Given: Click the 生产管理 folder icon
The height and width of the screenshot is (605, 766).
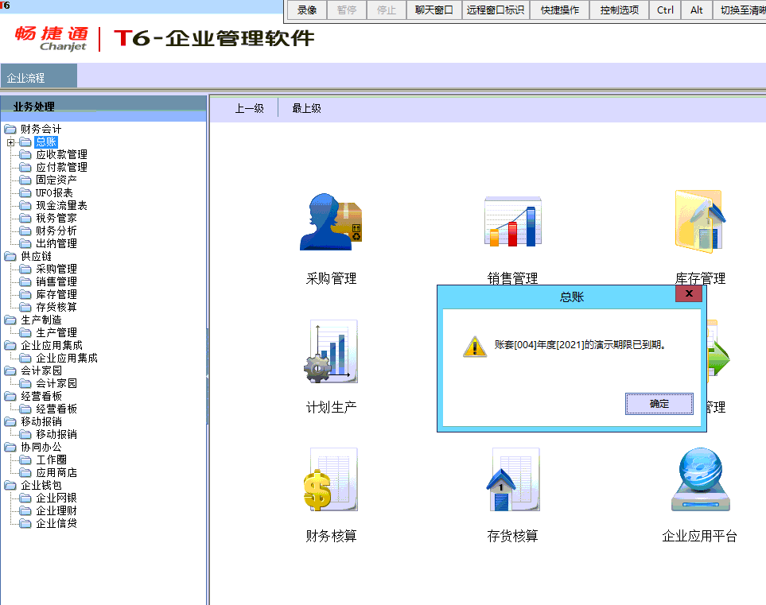Looking at the screenshot, I should [25, 332].
